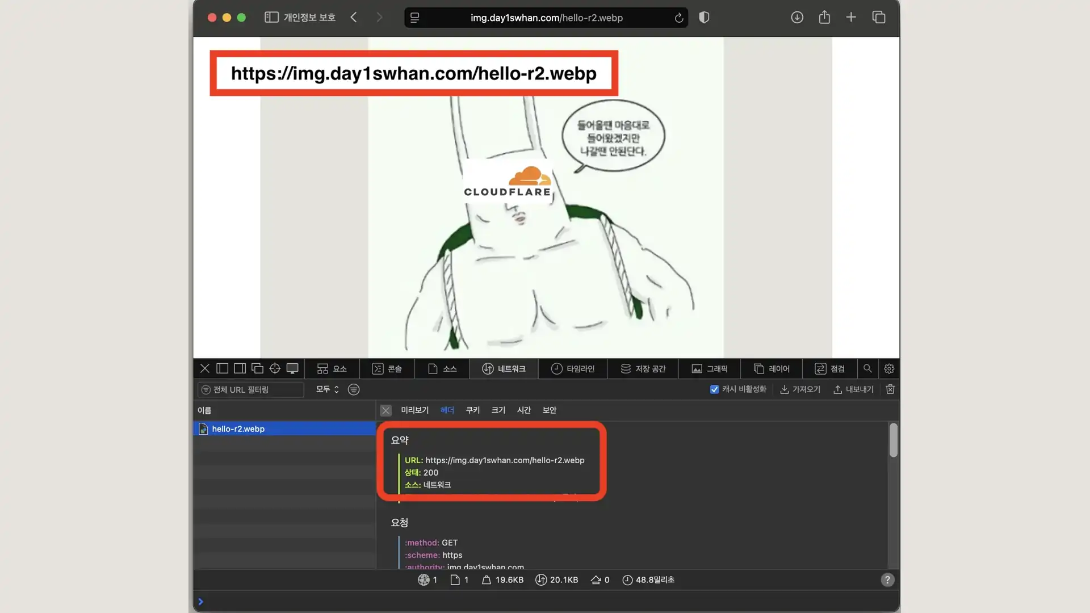Click the domains count globe icon
1090x613 pixels.
pos(424,580)
